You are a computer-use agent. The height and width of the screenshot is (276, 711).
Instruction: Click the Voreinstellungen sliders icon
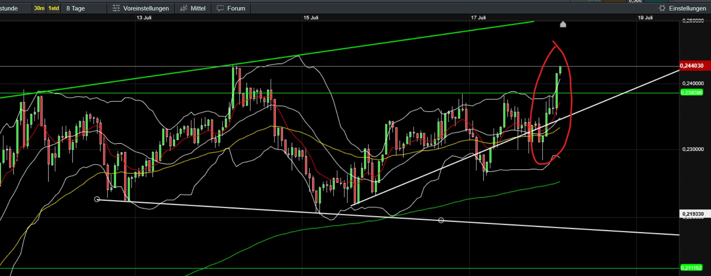pos(116,8)
